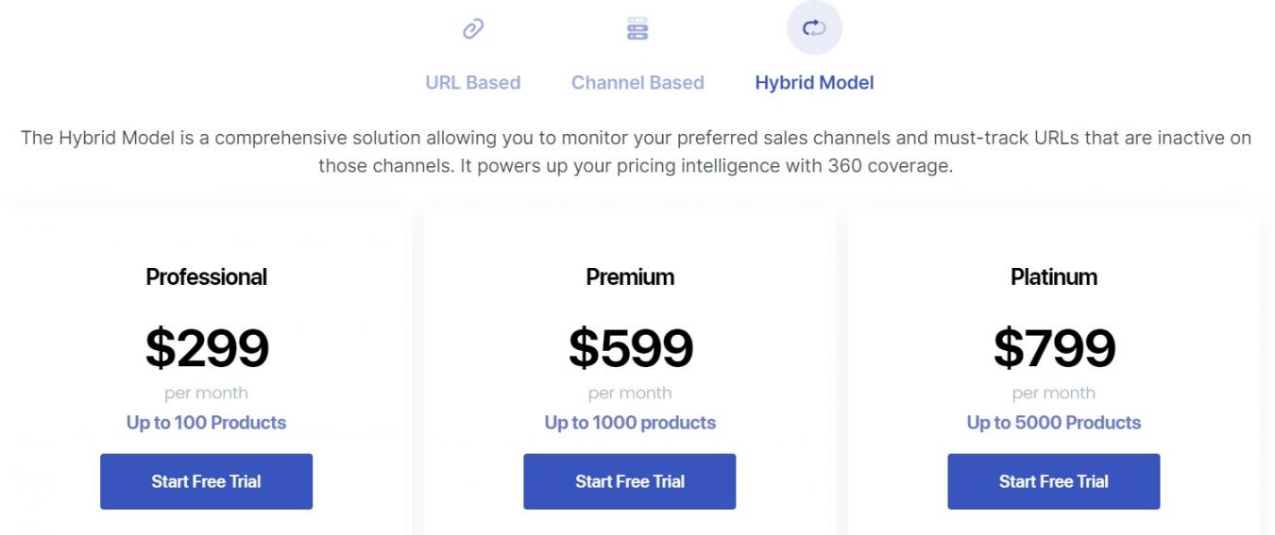Click the $799 price
1275x535 pixels.
1054,348
